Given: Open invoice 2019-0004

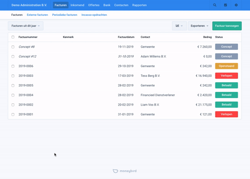Looking at the screenshot, I should 26,95.
